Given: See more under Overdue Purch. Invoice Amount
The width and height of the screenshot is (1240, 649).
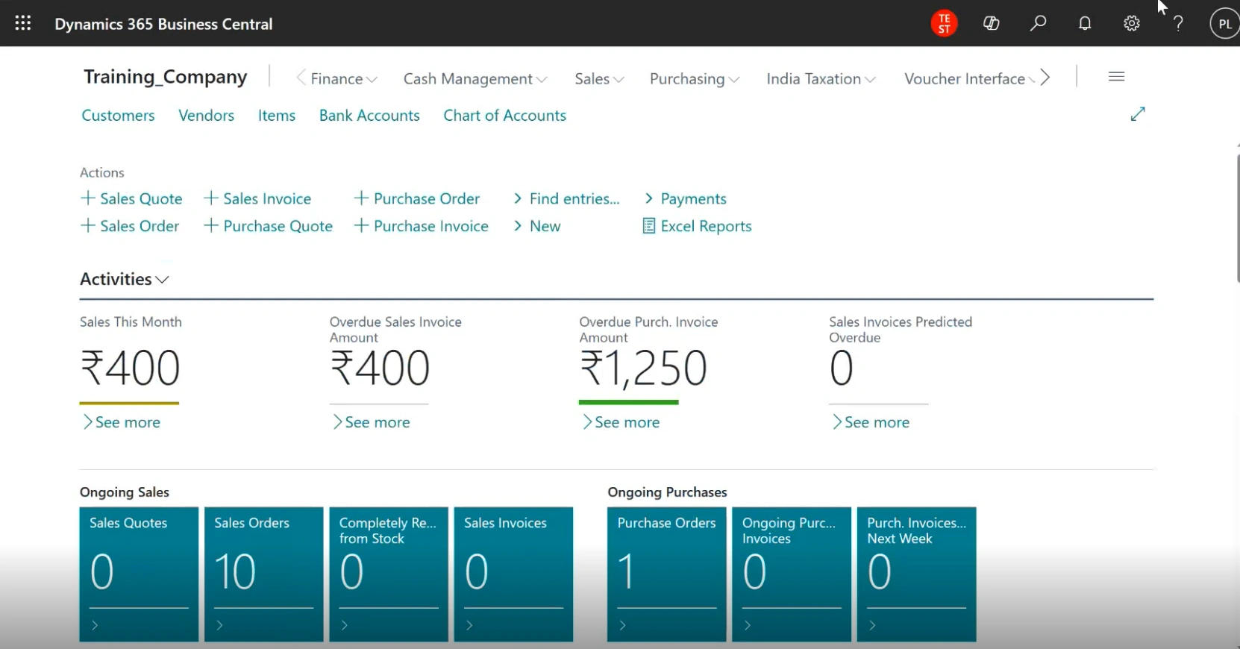Looking at the screenshot, I should point(621,422).
